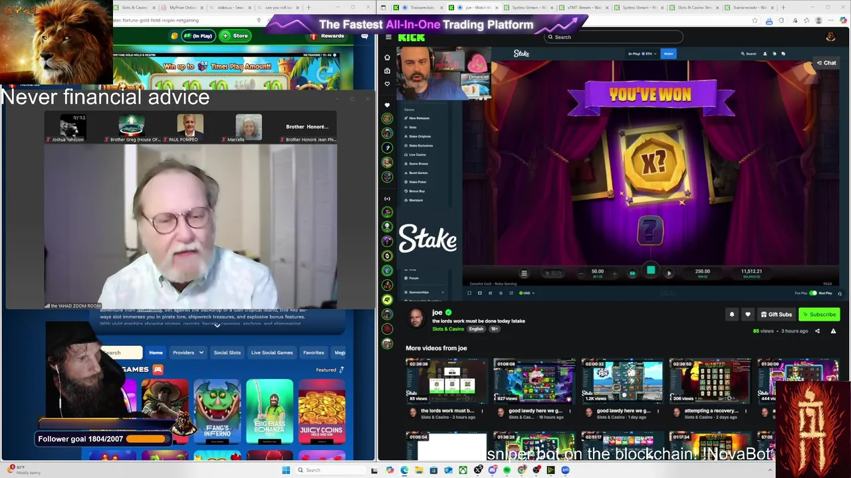
Task: Click the Stake Wallet button
Action: [668, 54]
